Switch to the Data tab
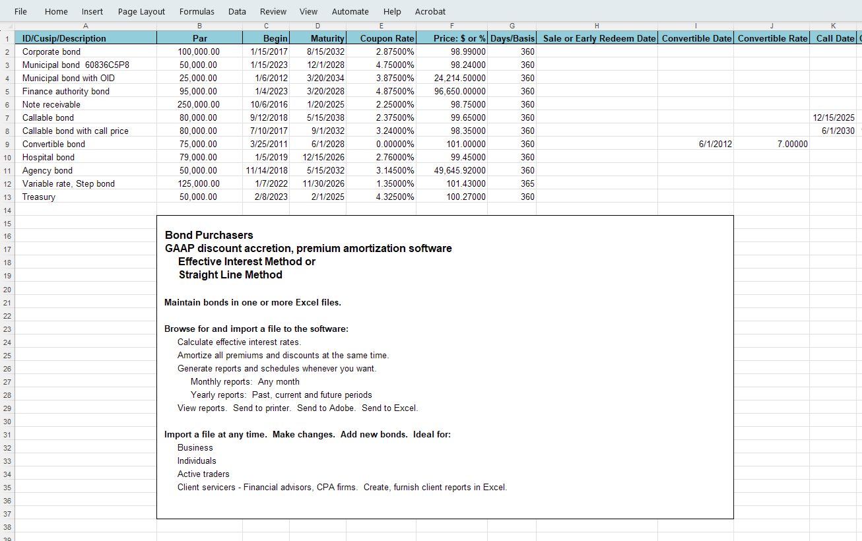 click(x=237, y=11)
